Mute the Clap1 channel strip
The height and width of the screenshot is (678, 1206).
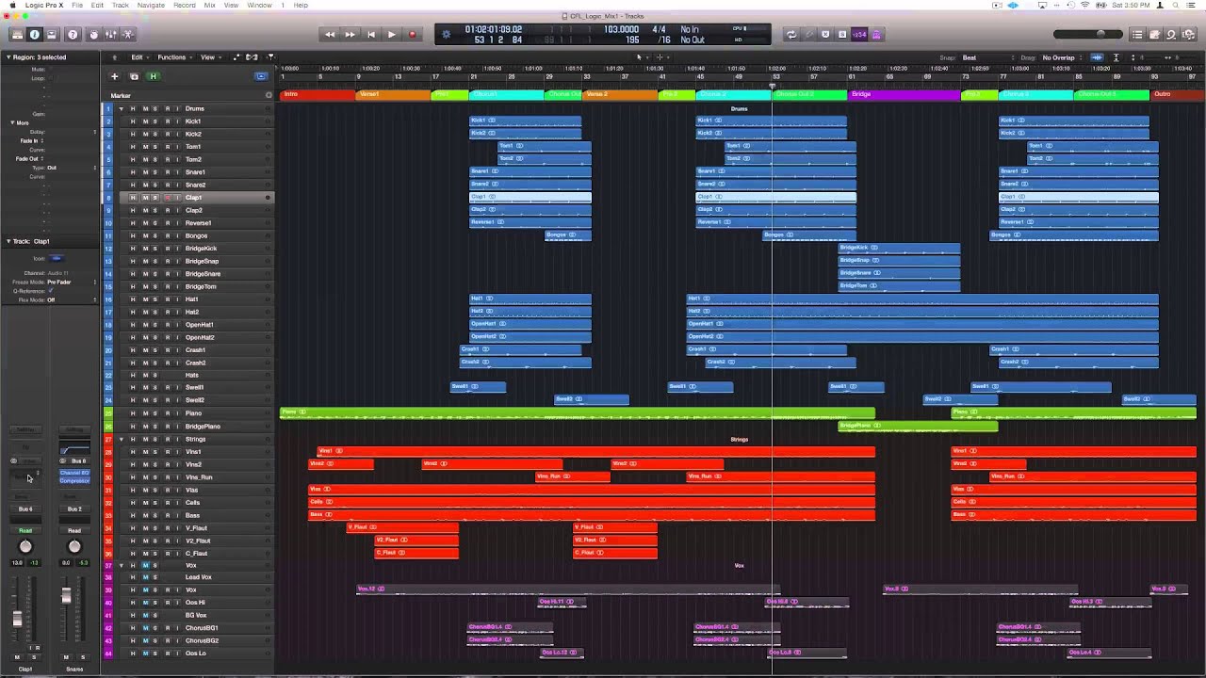(x=17, y=656)
